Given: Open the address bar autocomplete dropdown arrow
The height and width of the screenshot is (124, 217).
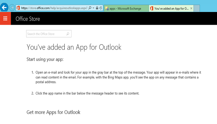Looking at the screenshot, I should pyautogui.click(x=93, y=8).
